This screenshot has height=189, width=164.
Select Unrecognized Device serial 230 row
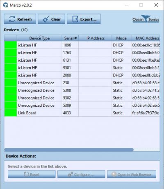[82, 83]
